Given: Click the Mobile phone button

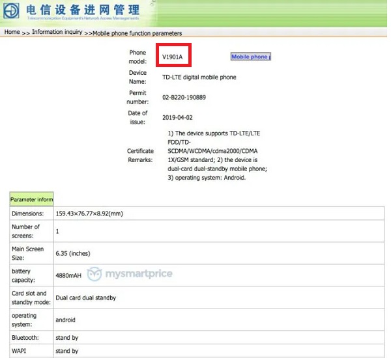Looking at the screenshot, I should (251, 57).
